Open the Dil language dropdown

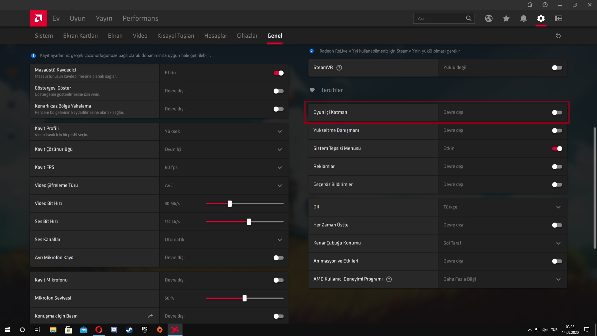(x=558, y=207)
